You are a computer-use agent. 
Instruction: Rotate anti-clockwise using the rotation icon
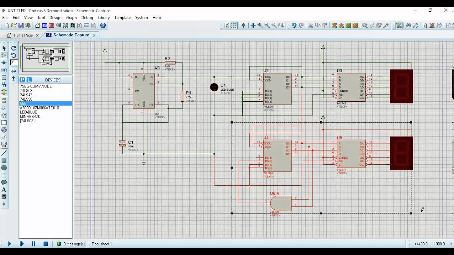[13, 55]
